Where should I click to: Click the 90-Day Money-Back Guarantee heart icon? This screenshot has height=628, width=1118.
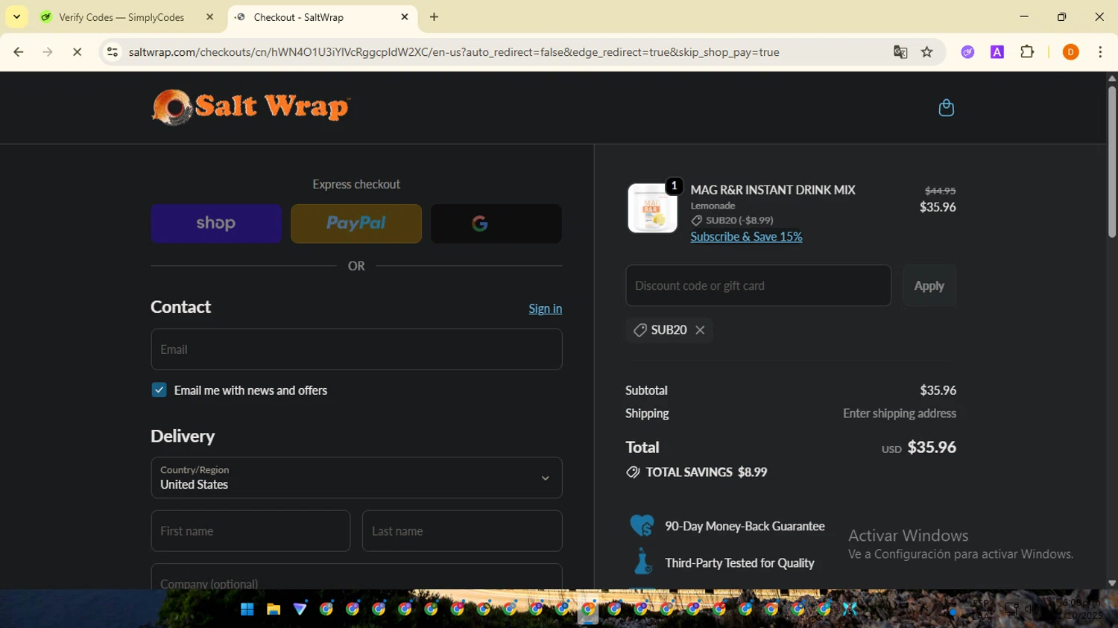[x=642, y=526]
